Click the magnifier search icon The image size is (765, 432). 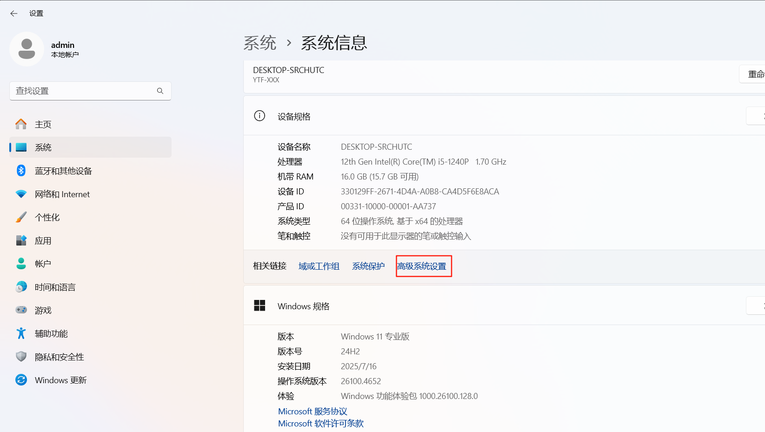click(160, 91)
